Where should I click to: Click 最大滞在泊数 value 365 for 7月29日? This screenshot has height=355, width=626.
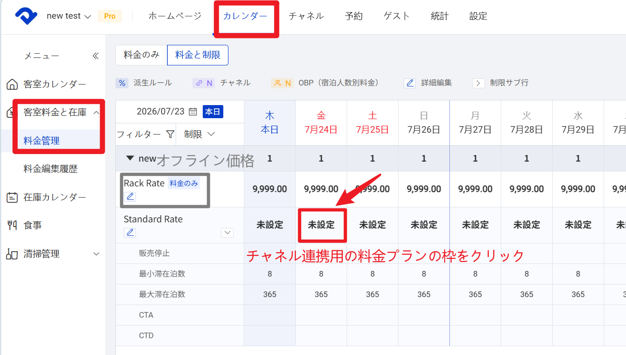click(x=578, y=295)
